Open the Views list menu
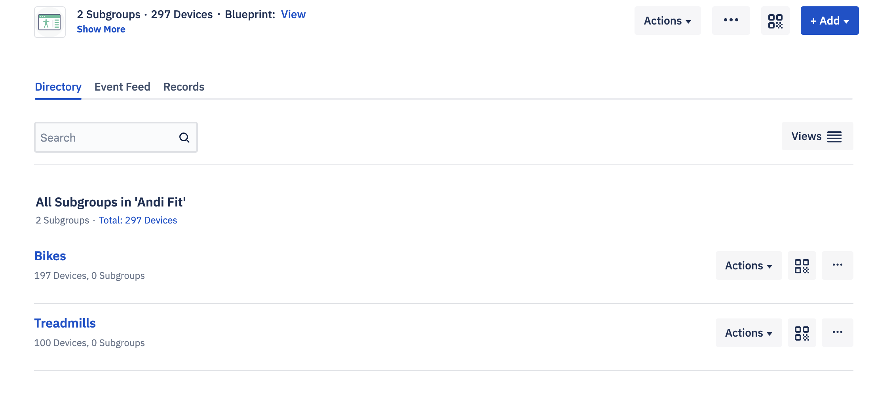Image resolution: width=893 pixels, height=394 pixels. pos(817,136)
